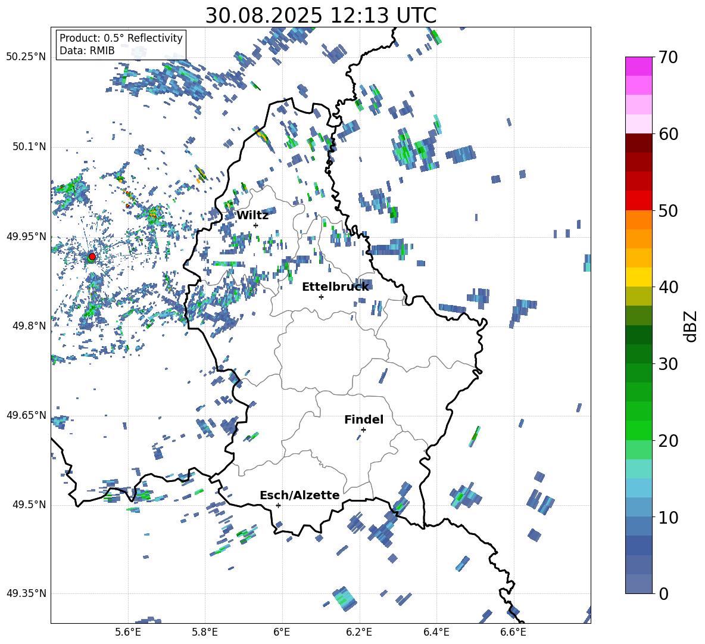This screenshot has height=644, width=705.
Task: Click the magenta top colorbar segment
Action: click(638, 66)
